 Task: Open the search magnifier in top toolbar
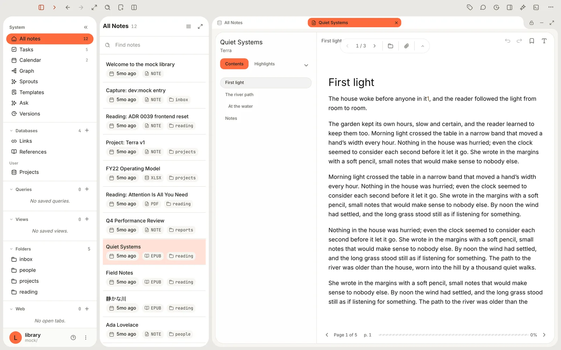point(108,7)
